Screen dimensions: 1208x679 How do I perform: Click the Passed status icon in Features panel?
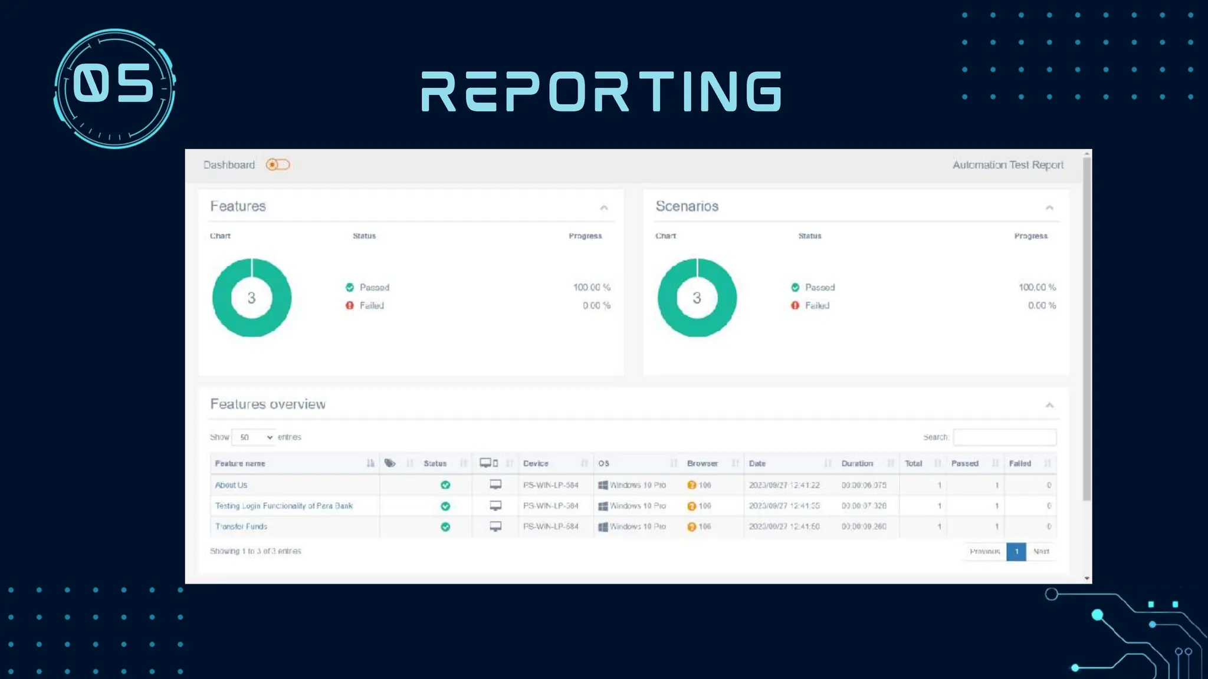pos(350,288)
